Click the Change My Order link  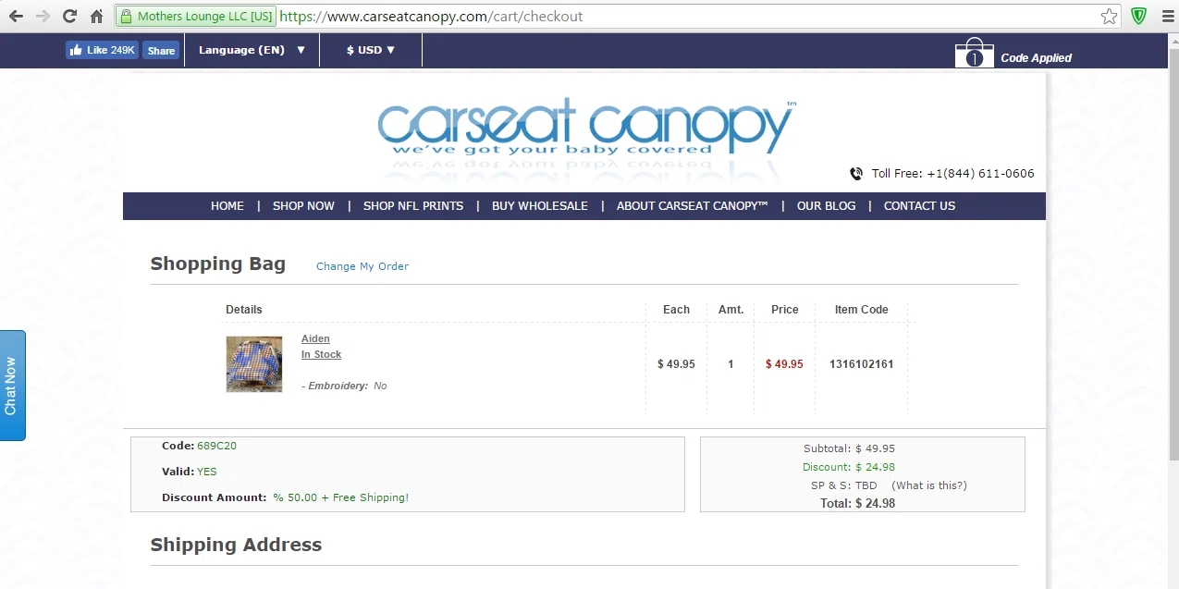click(x=362, y=266)
